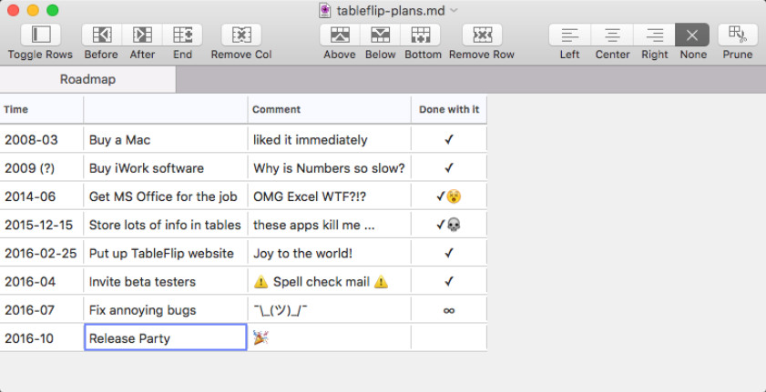The height and width of the screenshot is (392, 766).
Task: Select the astonished emoji cell in 2014-06 row
Action: click(449, 196)
